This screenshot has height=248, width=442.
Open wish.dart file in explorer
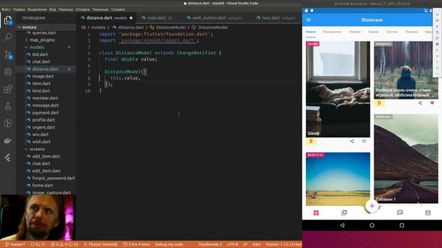pos(41,142)
